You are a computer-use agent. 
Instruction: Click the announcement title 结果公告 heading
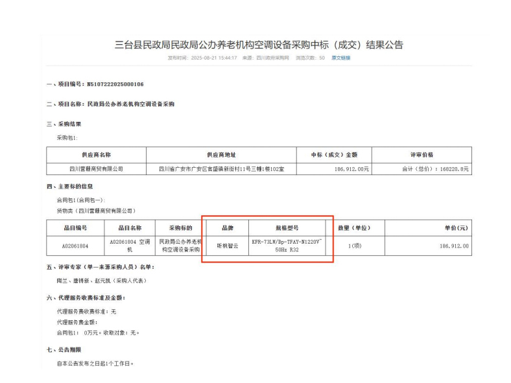(259, 45)
